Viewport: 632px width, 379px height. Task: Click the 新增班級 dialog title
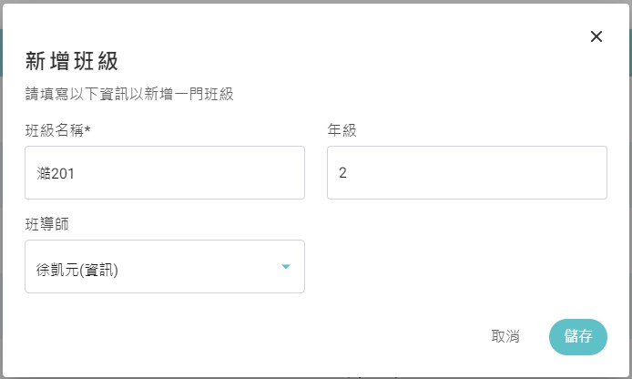(71, 61)
